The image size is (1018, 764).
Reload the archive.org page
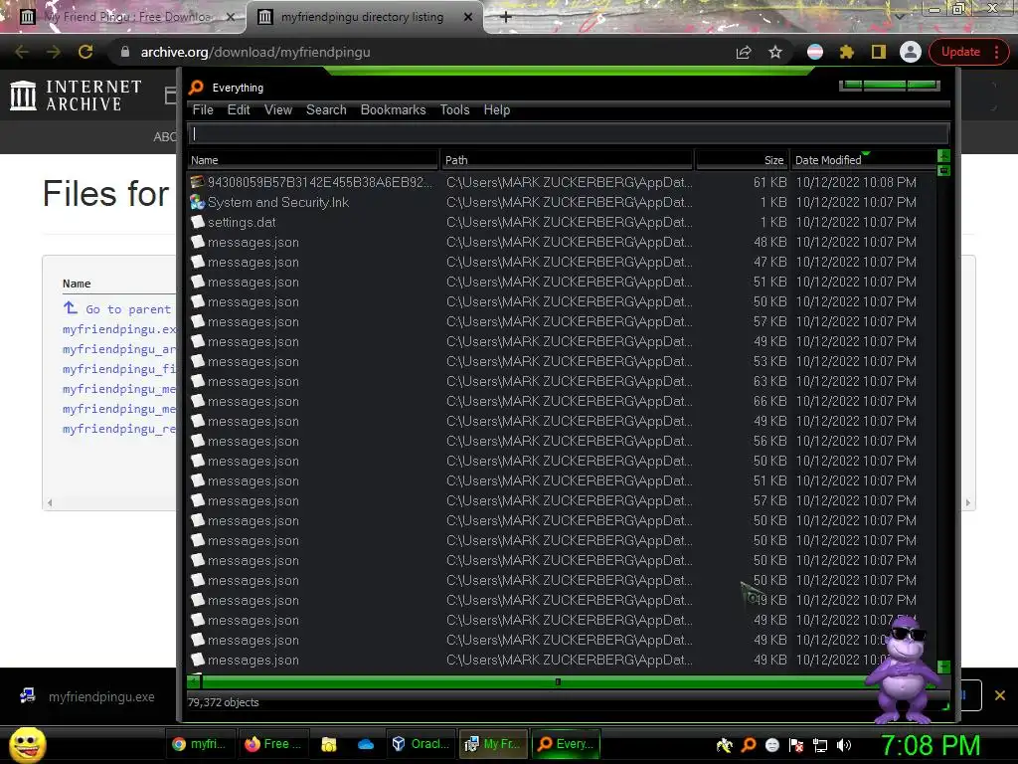(85, 52)
